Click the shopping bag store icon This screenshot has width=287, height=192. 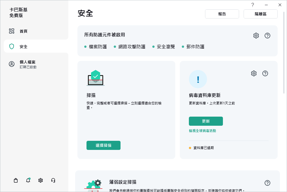click(16, 180)
